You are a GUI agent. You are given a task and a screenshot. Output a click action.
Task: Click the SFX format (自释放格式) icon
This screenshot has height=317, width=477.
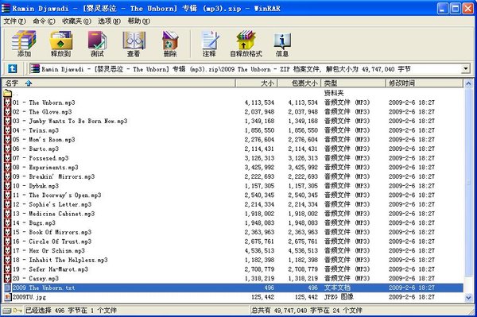click(246, 44)
